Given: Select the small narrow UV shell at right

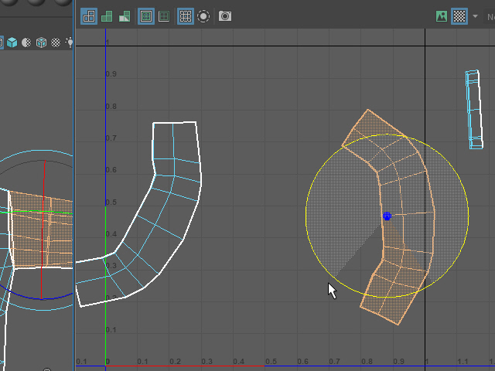Looking at the screenshot, I should point(474,109).
